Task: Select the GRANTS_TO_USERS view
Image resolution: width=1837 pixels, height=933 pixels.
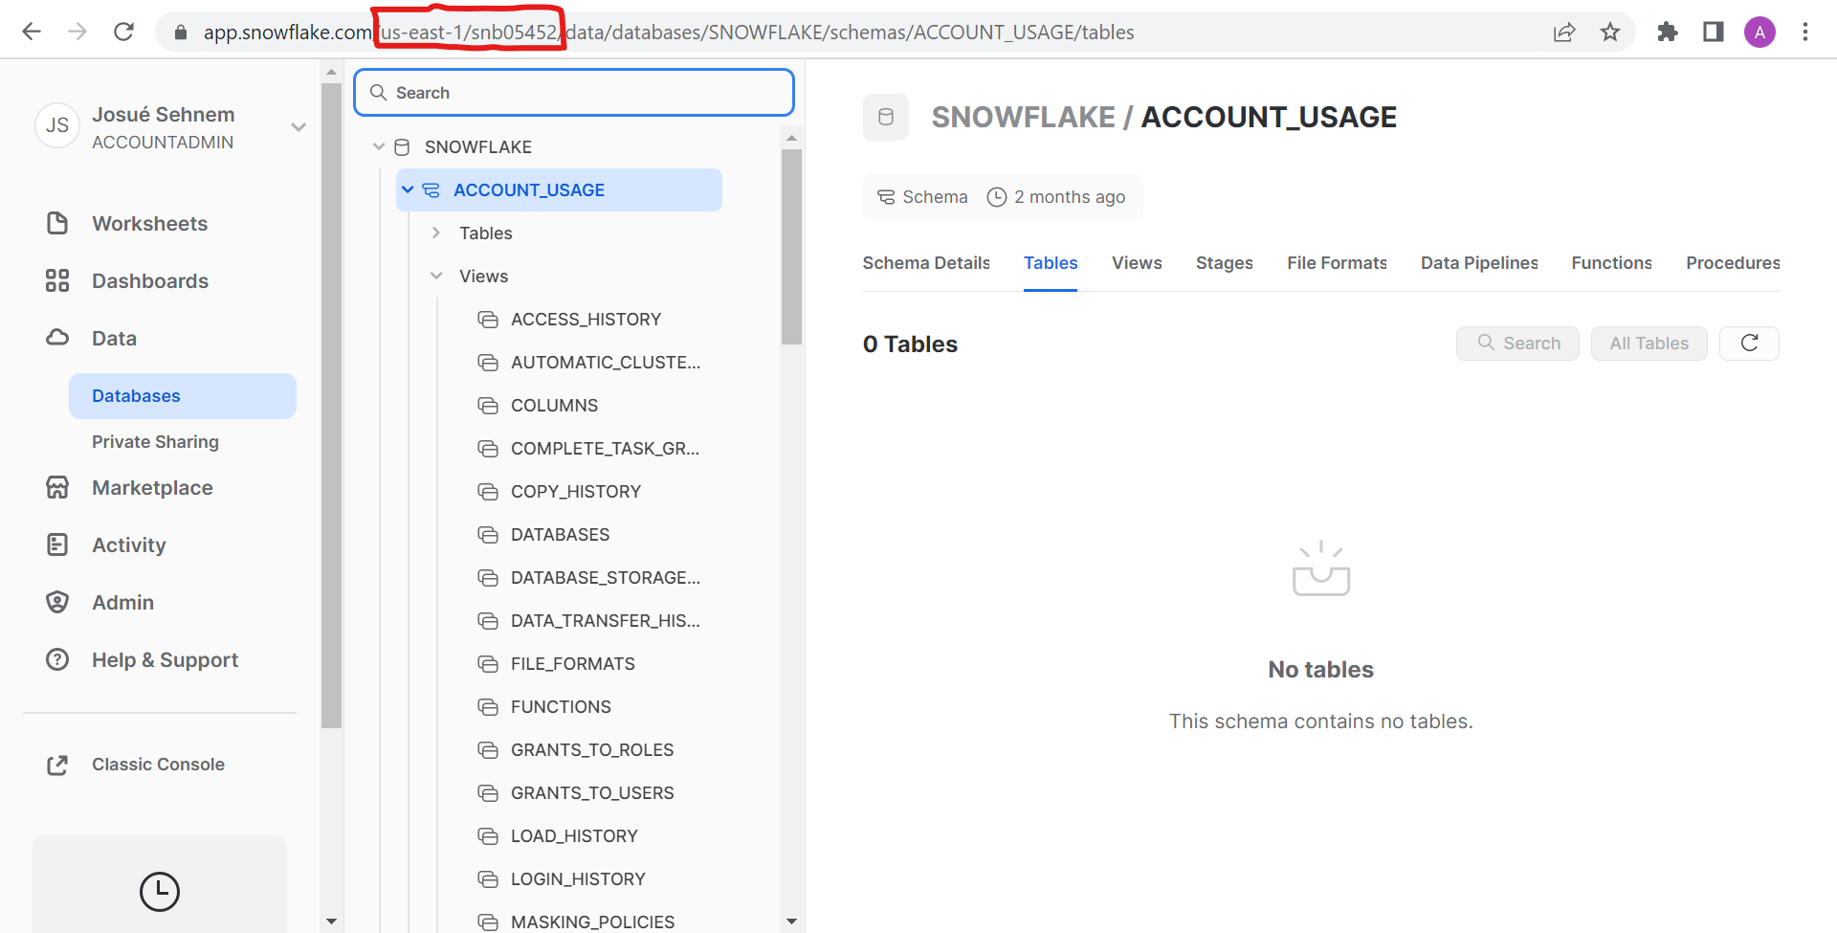Action: coord(592,793)
